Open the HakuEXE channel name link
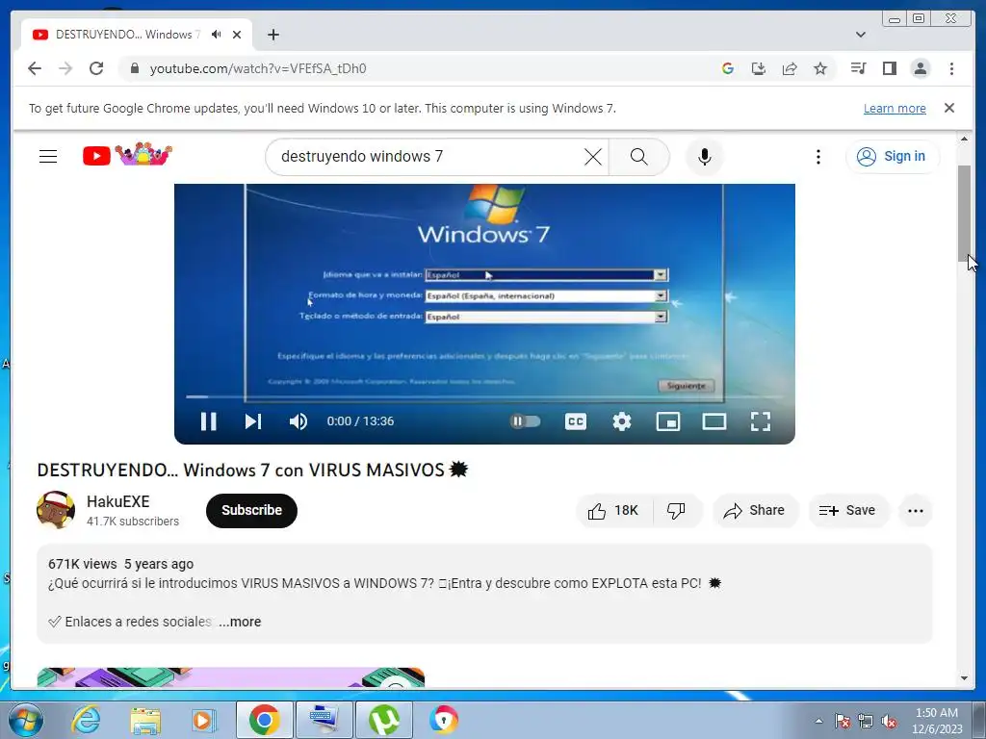The height and width of the screenshot is (739, 986). pos(118,501)
